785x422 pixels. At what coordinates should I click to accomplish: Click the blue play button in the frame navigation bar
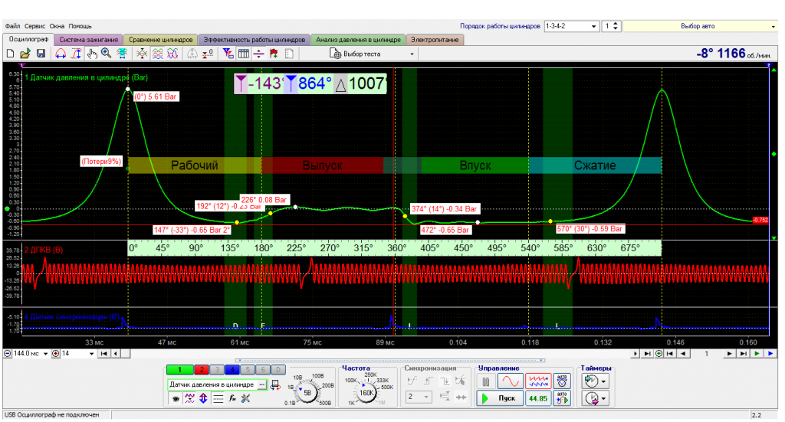(x=770, y=354)
